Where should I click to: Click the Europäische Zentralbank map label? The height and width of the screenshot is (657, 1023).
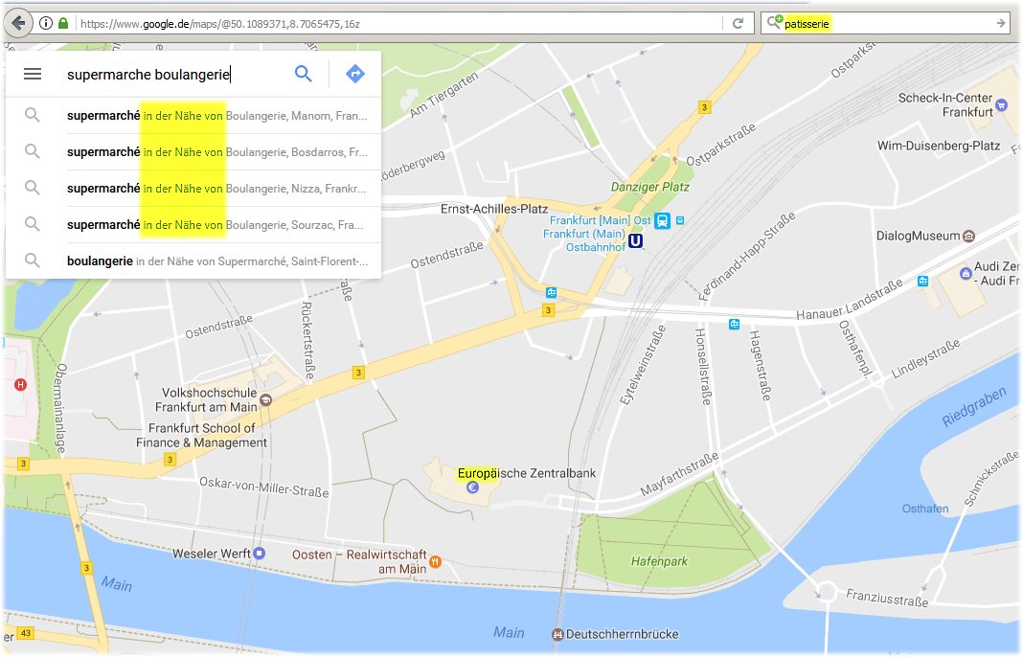tap(527, 473)
